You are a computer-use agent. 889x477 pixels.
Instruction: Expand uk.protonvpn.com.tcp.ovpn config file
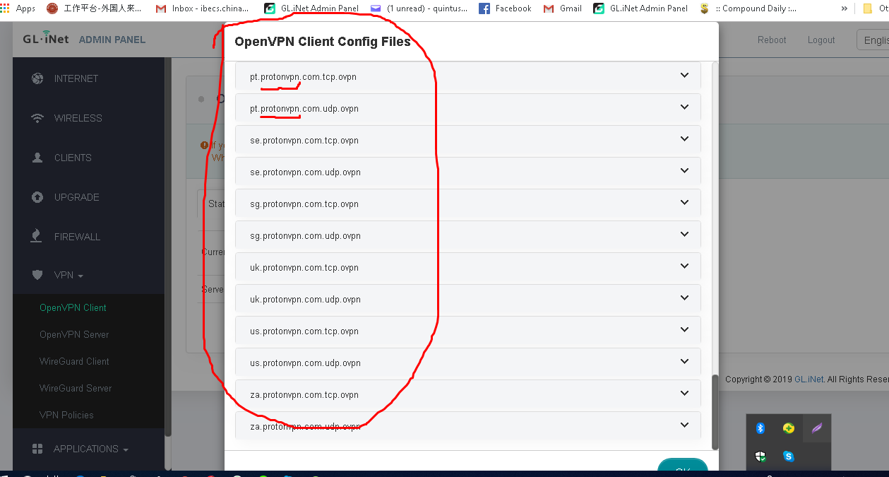pos(684,266)
